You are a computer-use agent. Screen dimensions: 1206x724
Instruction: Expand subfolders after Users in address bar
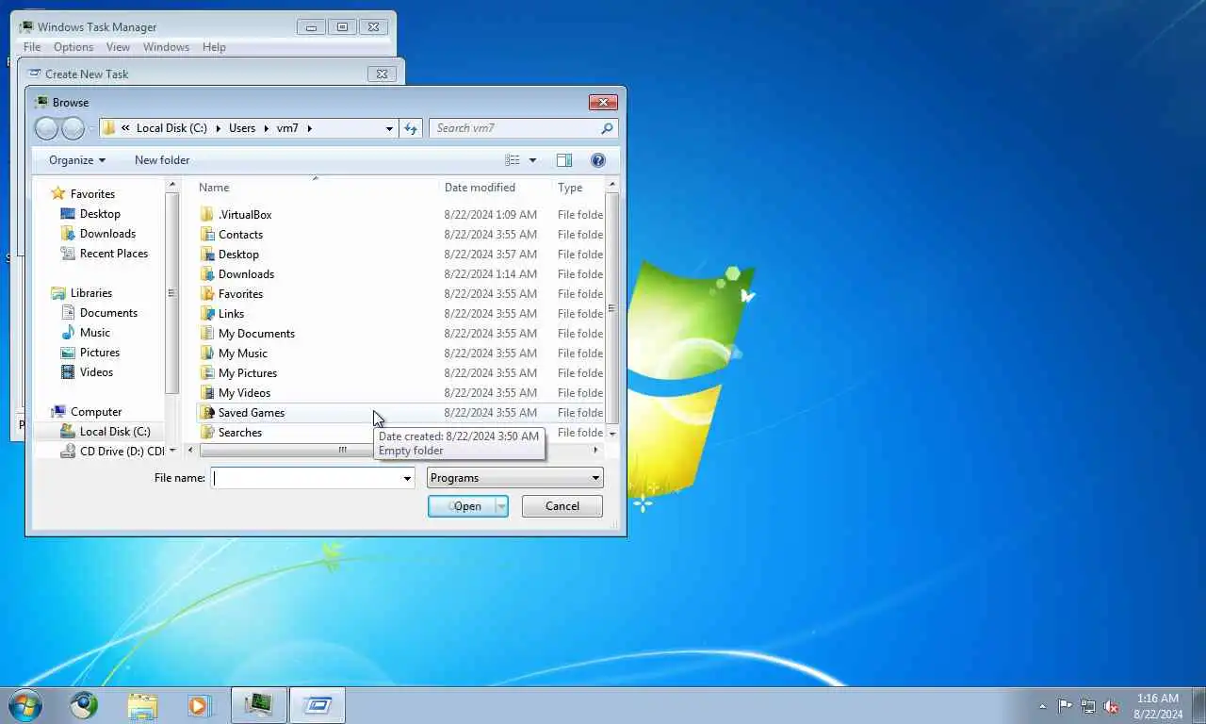click(x=266, y=128)
